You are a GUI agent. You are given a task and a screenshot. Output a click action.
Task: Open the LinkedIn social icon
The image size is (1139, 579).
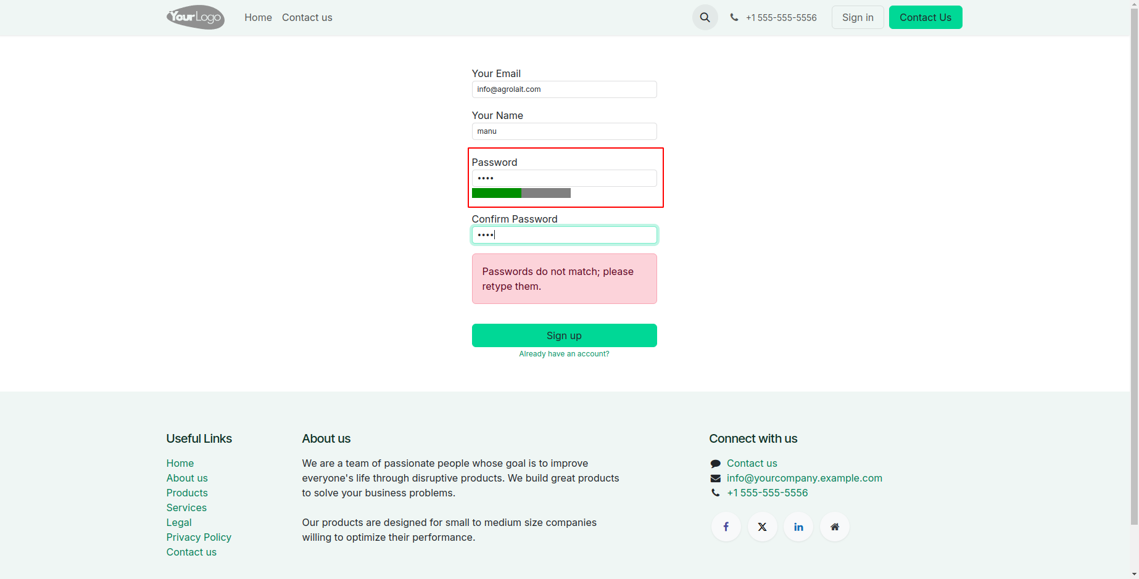point(798,527)
